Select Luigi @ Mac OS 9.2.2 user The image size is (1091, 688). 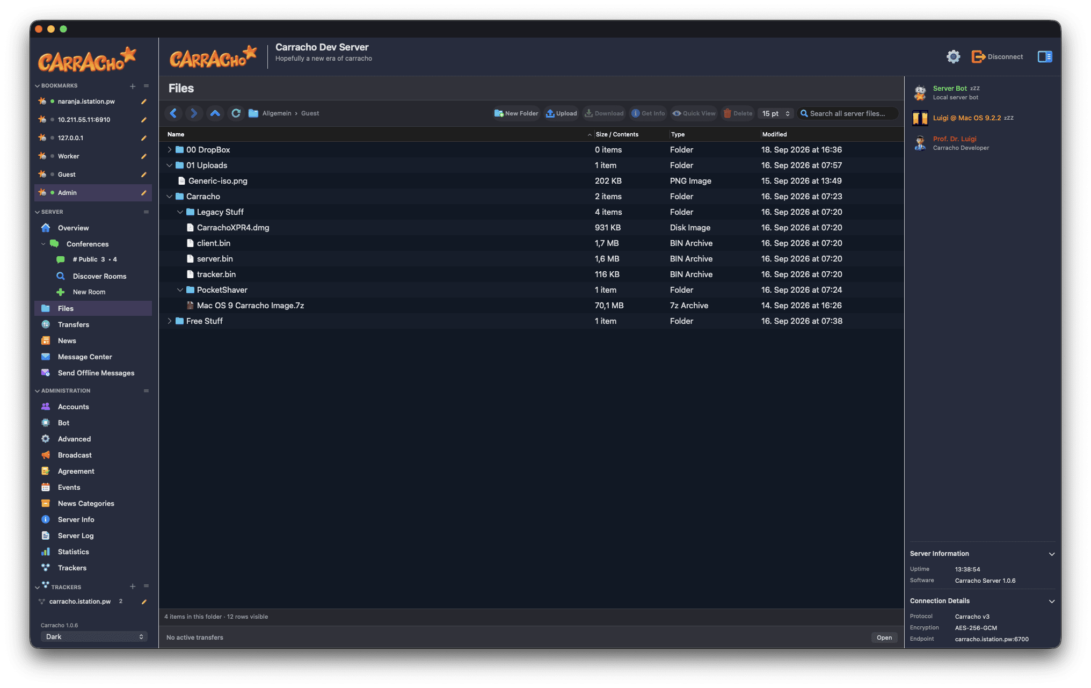(967, 118)
